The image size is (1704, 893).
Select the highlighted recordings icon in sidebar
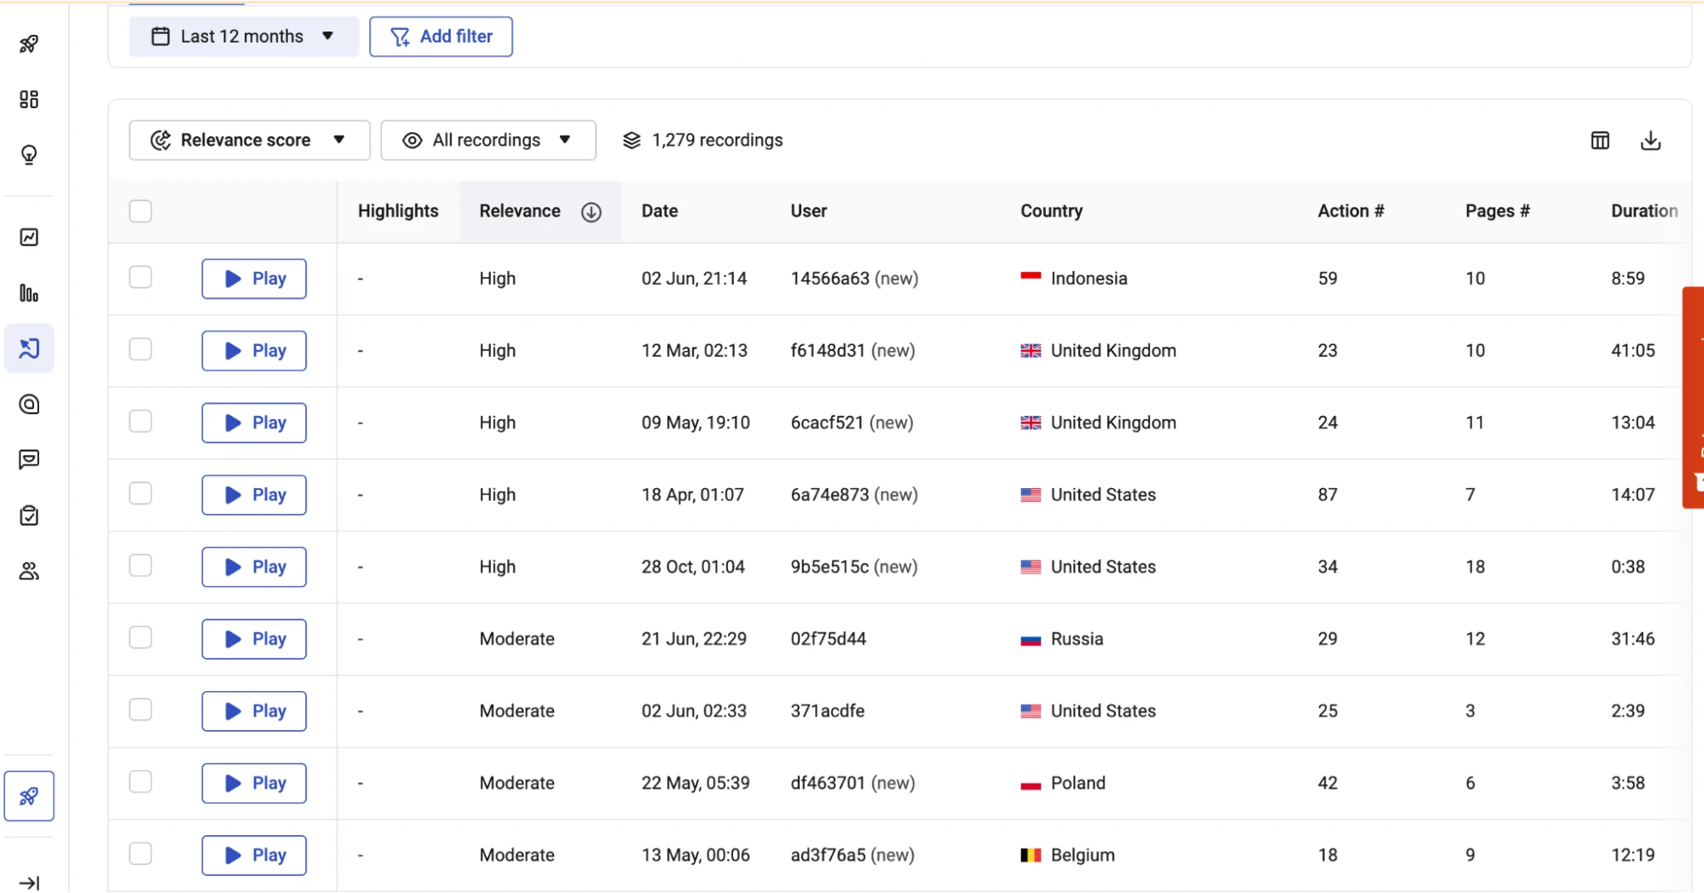click(29, 349)
